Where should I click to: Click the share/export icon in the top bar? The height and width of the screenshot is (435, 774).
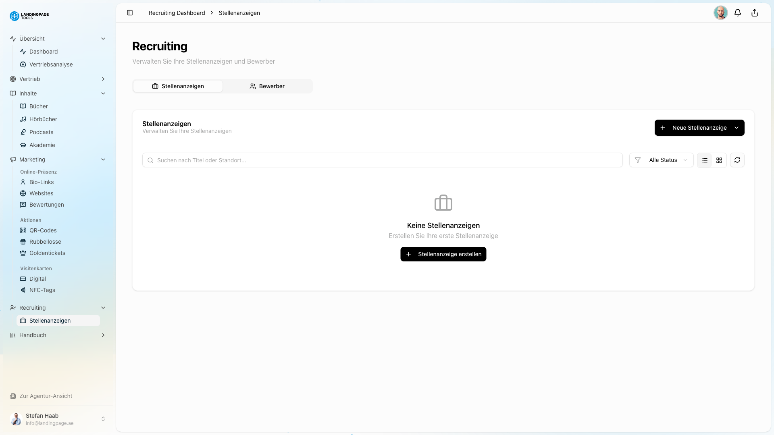click(754, 12)
